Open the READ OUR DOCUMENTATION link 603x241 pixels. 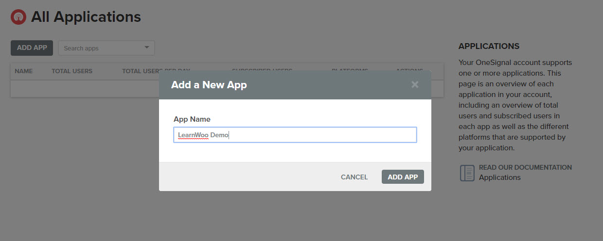[x=525, y=167]
